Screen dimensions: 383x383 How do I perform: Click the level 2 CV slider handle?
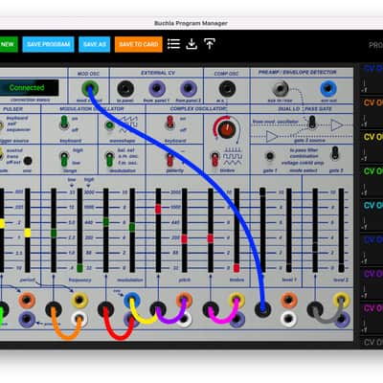[315, 247]
